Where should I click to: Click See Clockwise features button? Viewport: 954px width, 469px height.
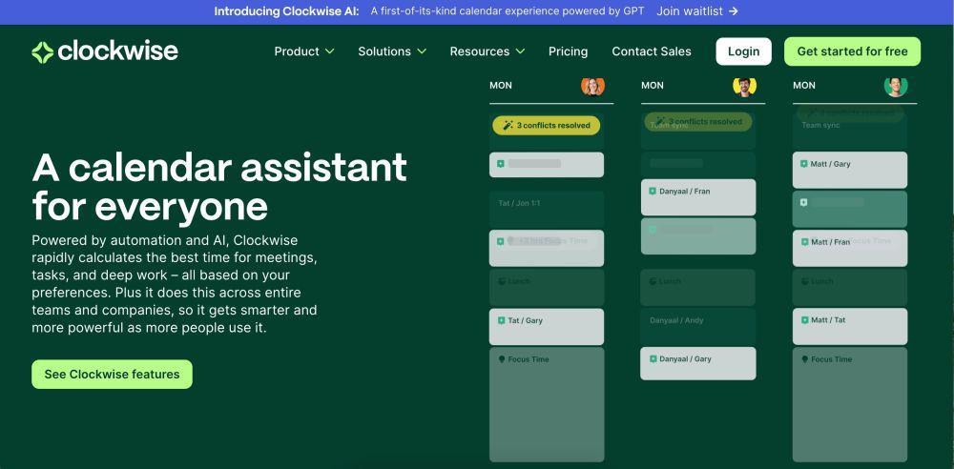[x=112, y=374]
